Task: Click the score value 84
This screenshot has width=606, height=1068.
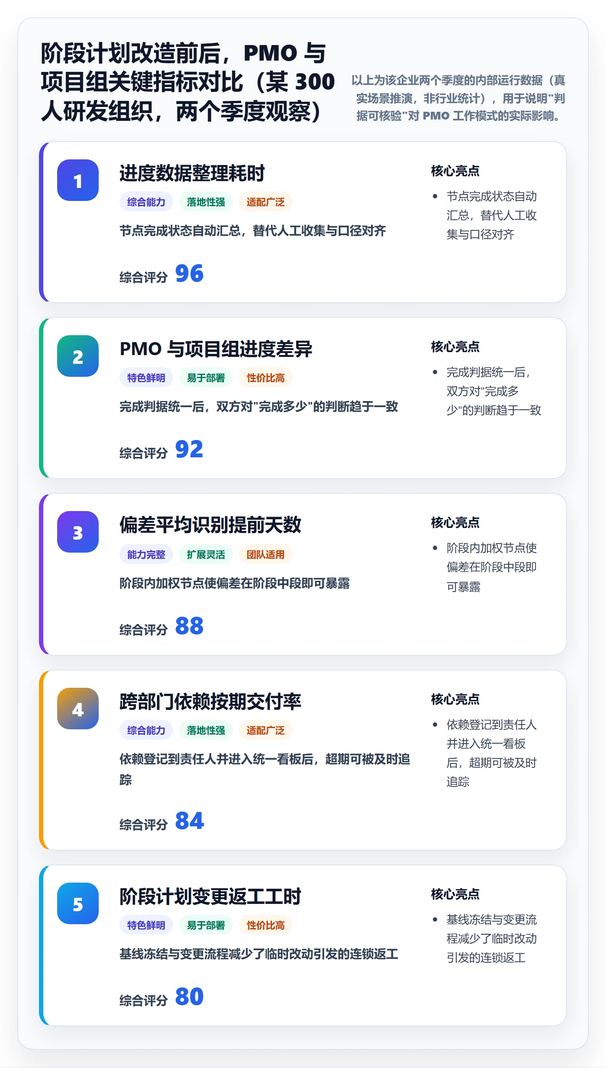Action: coord(190,821)
